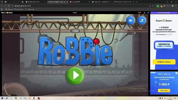Open a new browser tab
The width and height of the screenshot is (178, 100).
coord(137,2)
